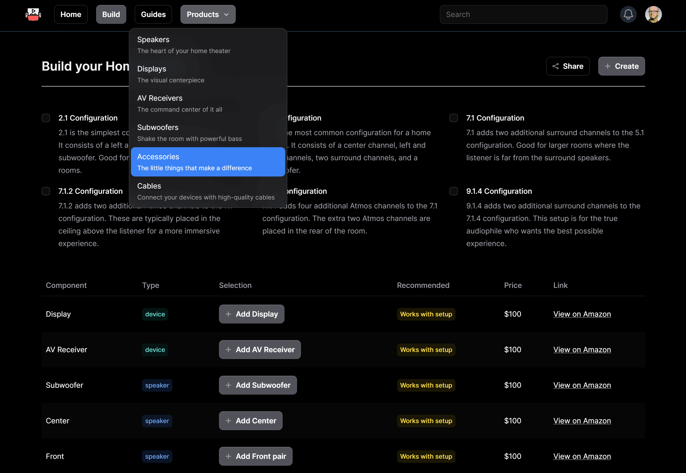Viewport: 686px width, 473px height.
Task: Open Cables from the dropdown list
Action: click(208, 191)
